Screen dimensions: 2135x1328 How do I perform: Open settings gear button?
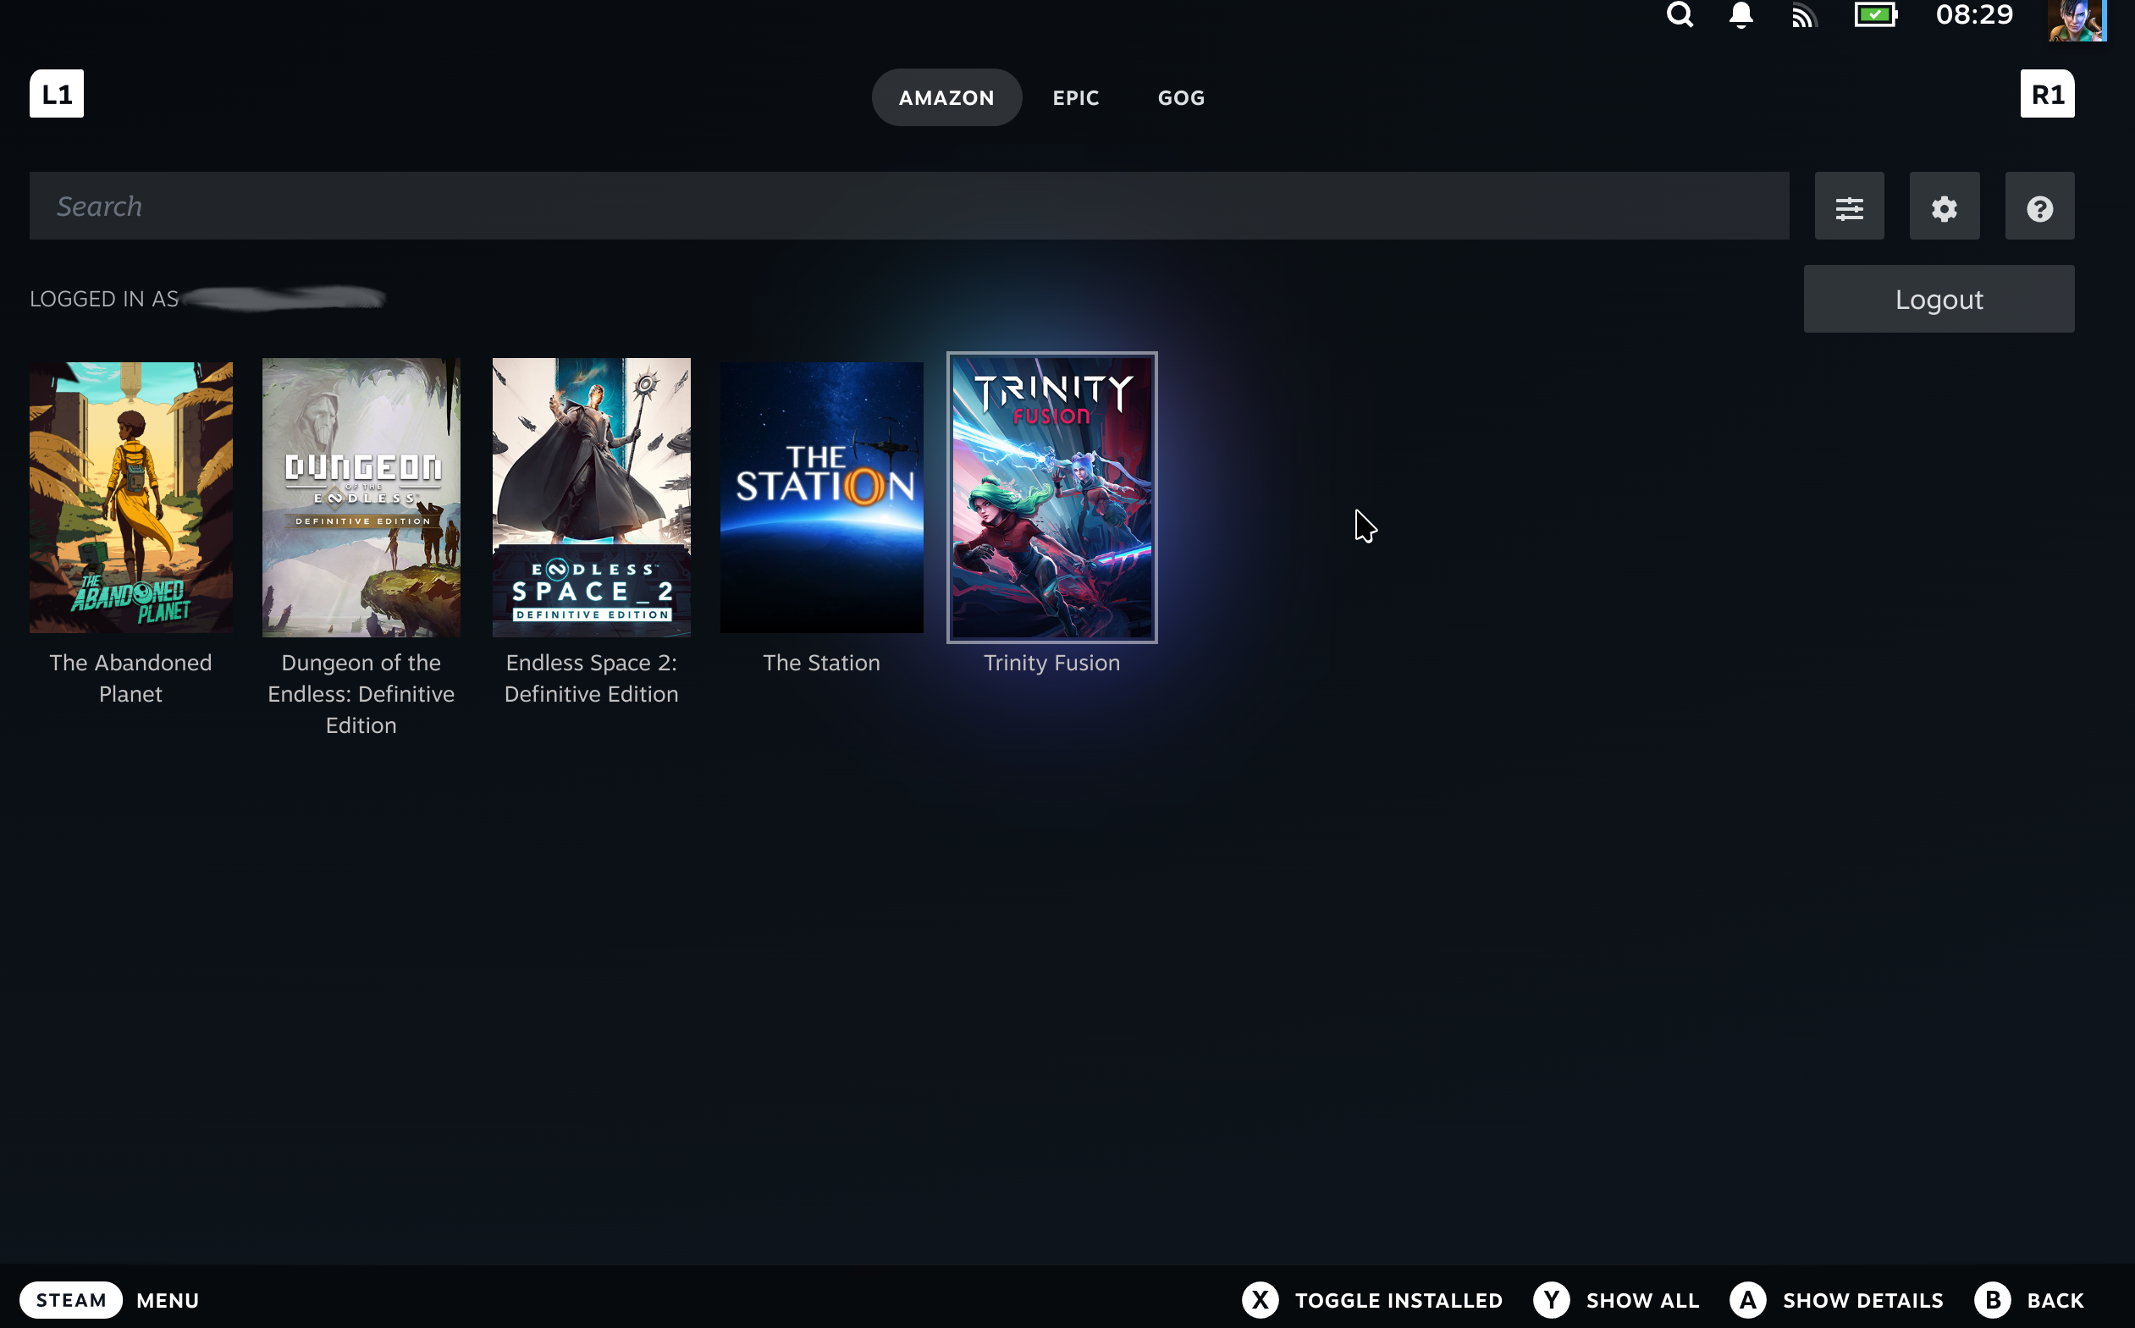click(x=1944, y=207)
